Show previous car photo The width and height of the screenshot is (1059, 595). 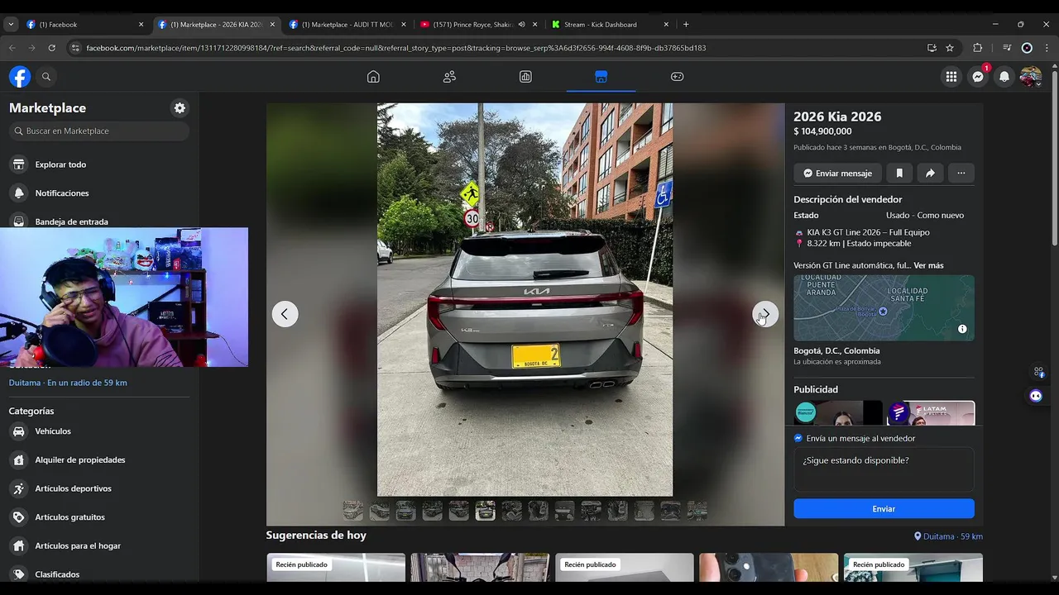(285, 314)
